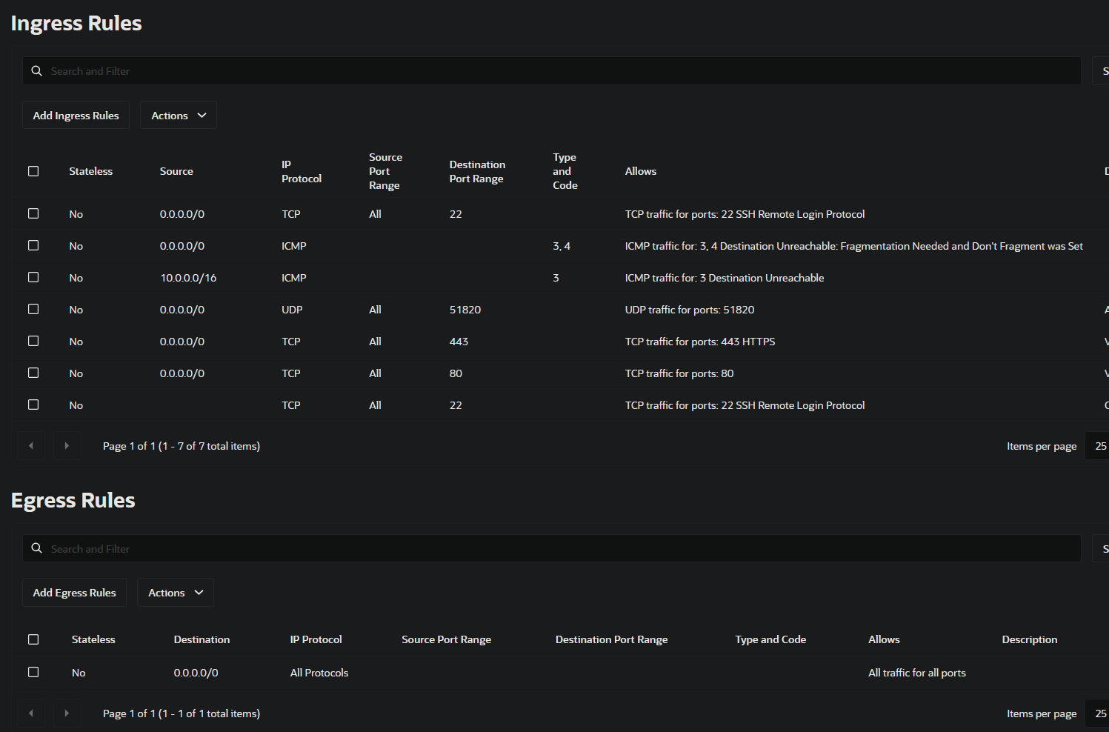This screenshot has width=1109, height=732.
Task: Check the ICMP type 3, 4 rule
Action: pos(33,245)
